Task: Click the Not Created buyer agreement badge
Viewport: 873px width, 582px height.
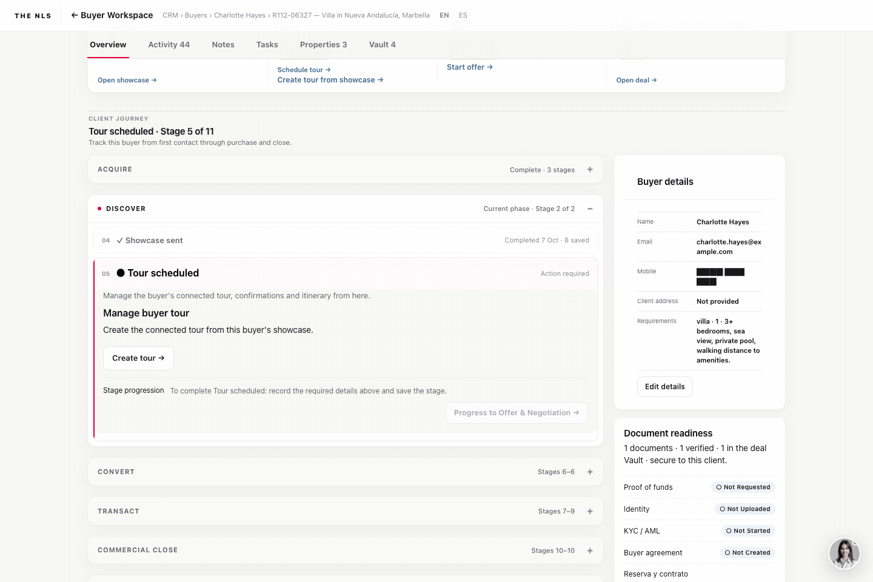Action: [748, 553]
